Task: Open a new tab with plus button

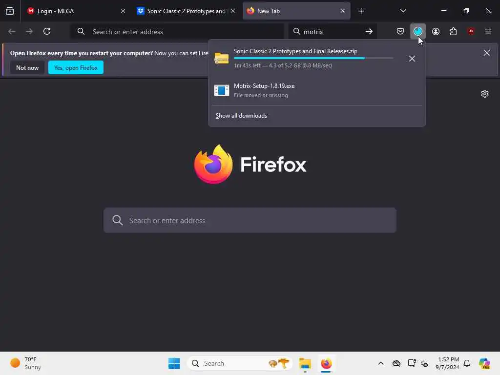Action: click(x=361, y=11)
